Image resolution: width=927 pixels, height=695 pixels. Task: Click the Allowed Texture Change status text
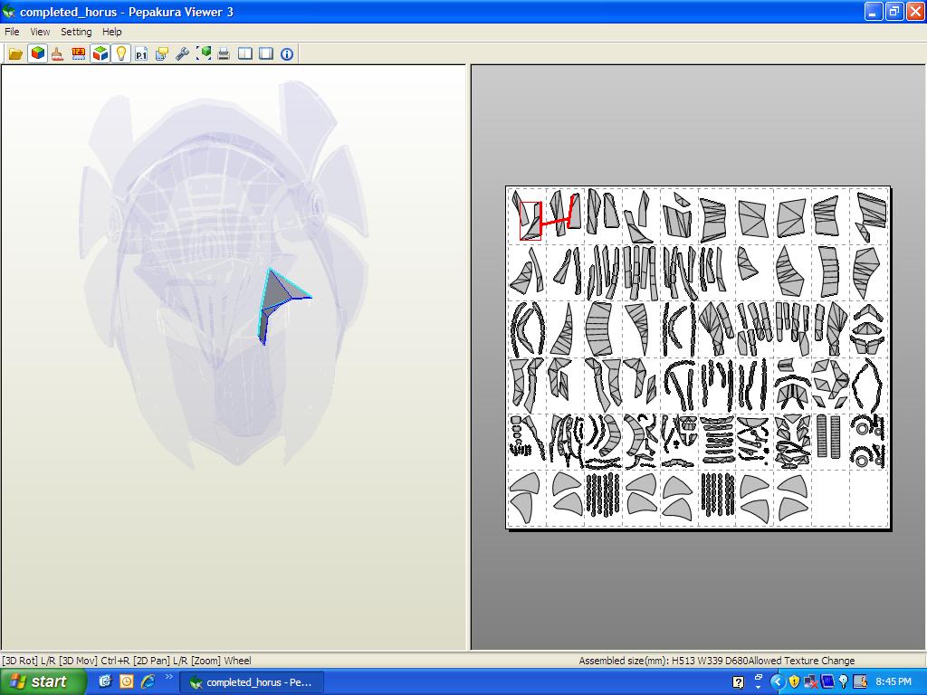click(x=802, y=661)
